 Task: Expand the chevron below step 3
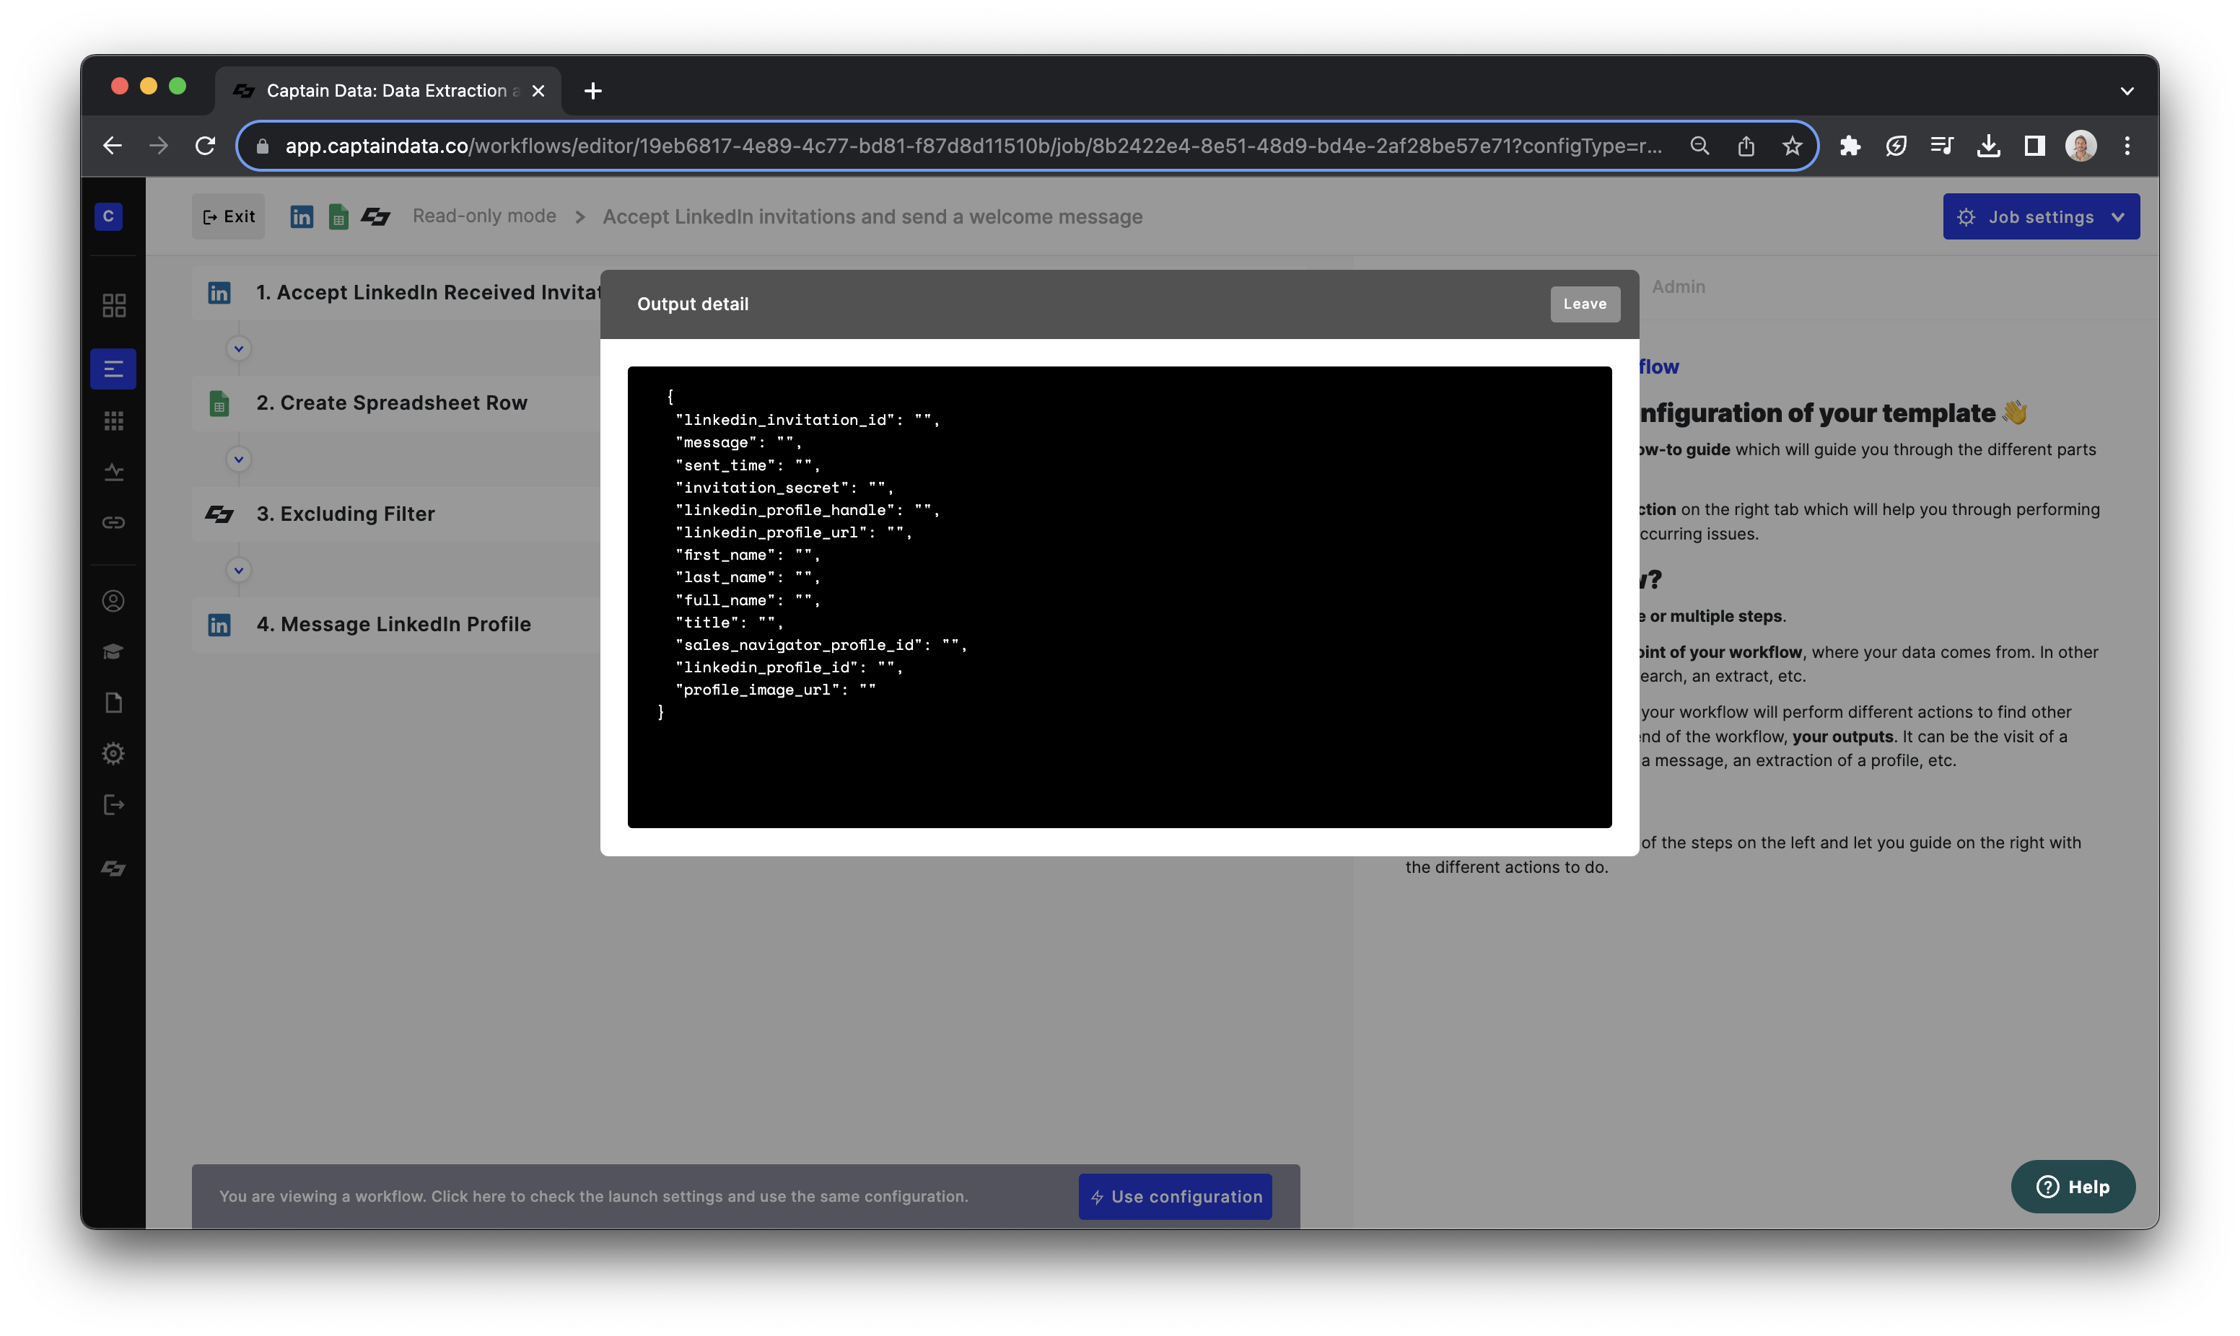tap(239, 570)
